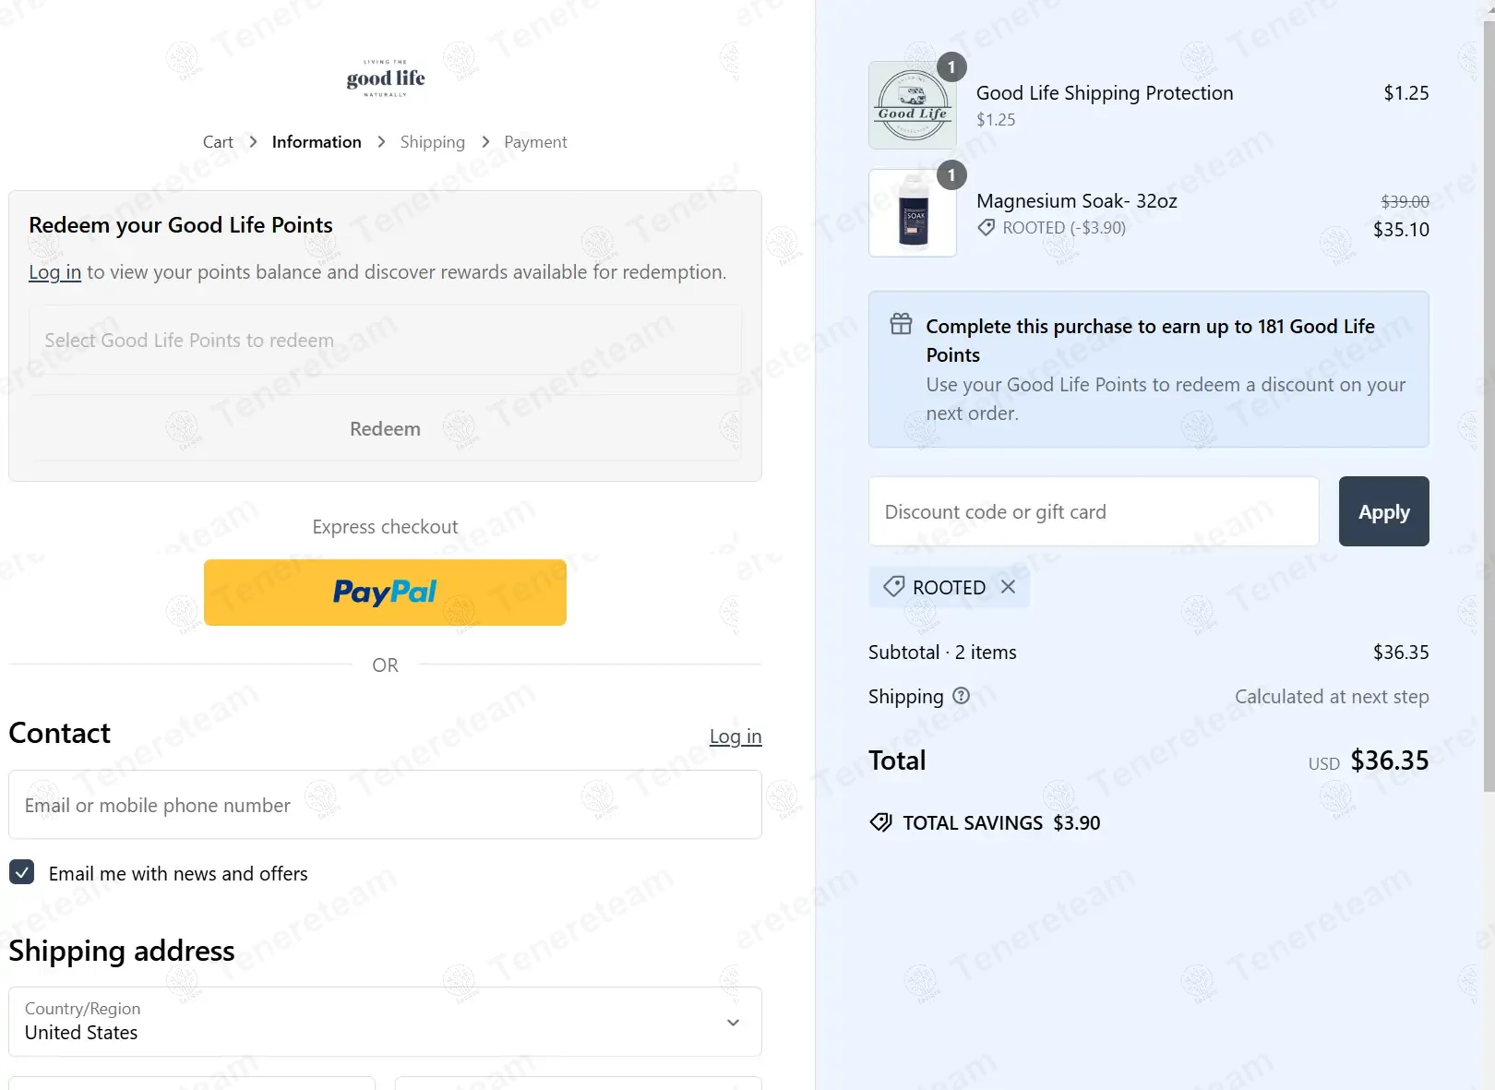1495x1090 pixels.
Task: Click the gift icon in rewards banner
Action: click(x=901, y=325)
